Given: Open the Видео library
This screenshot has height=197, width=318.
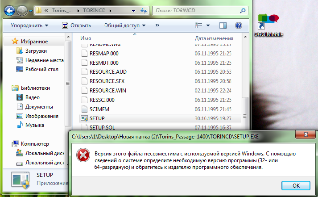Looking at the screenshot, I should [32, 97].
